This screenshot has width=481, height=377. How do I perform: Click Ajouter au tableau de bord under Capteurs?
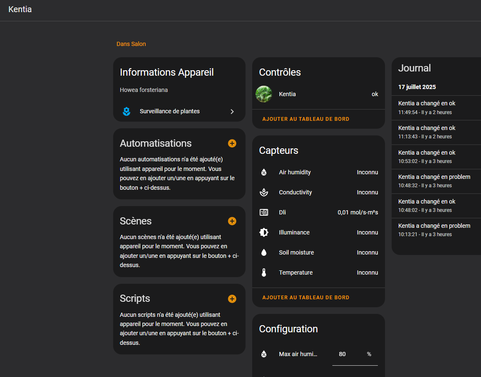pos(306,297)
